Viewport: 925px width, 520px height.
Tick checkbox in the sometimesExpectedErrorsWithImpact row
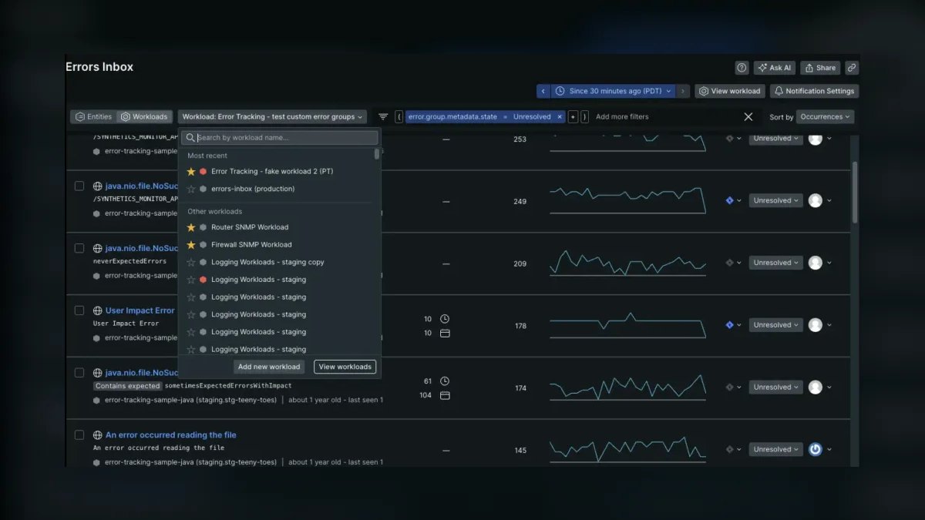point(79,373)
